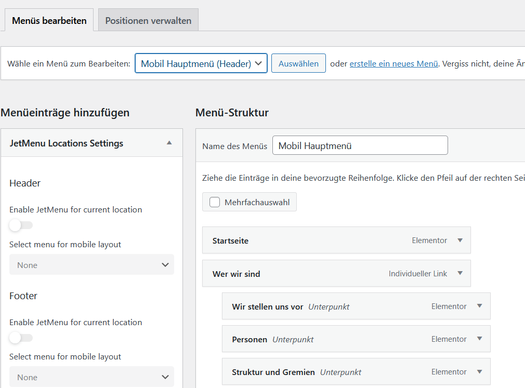Viewport: 525px width, 388px height.
Task: Toggle Enable JetMenu switch under Header
Action: pyautogui.click(x=21, y=225)
